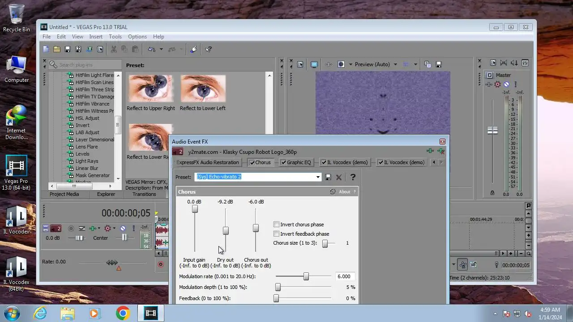Click the Modulation rate slider handle
Image resolution: width=573 pixels, height=322 pixels.
[x=306, y=276]
